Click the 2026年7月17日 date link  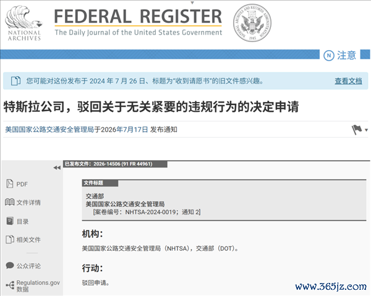pyautogui.click(x=124, y=130)
